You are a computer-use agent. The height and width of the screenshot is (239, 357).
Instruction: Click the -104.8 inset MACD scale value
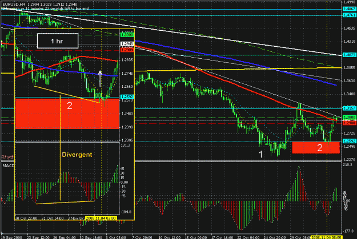point(126,212)
